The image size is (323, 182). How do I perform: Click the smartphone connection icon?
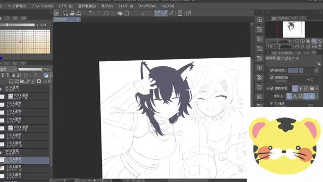[x=180, y=13]
